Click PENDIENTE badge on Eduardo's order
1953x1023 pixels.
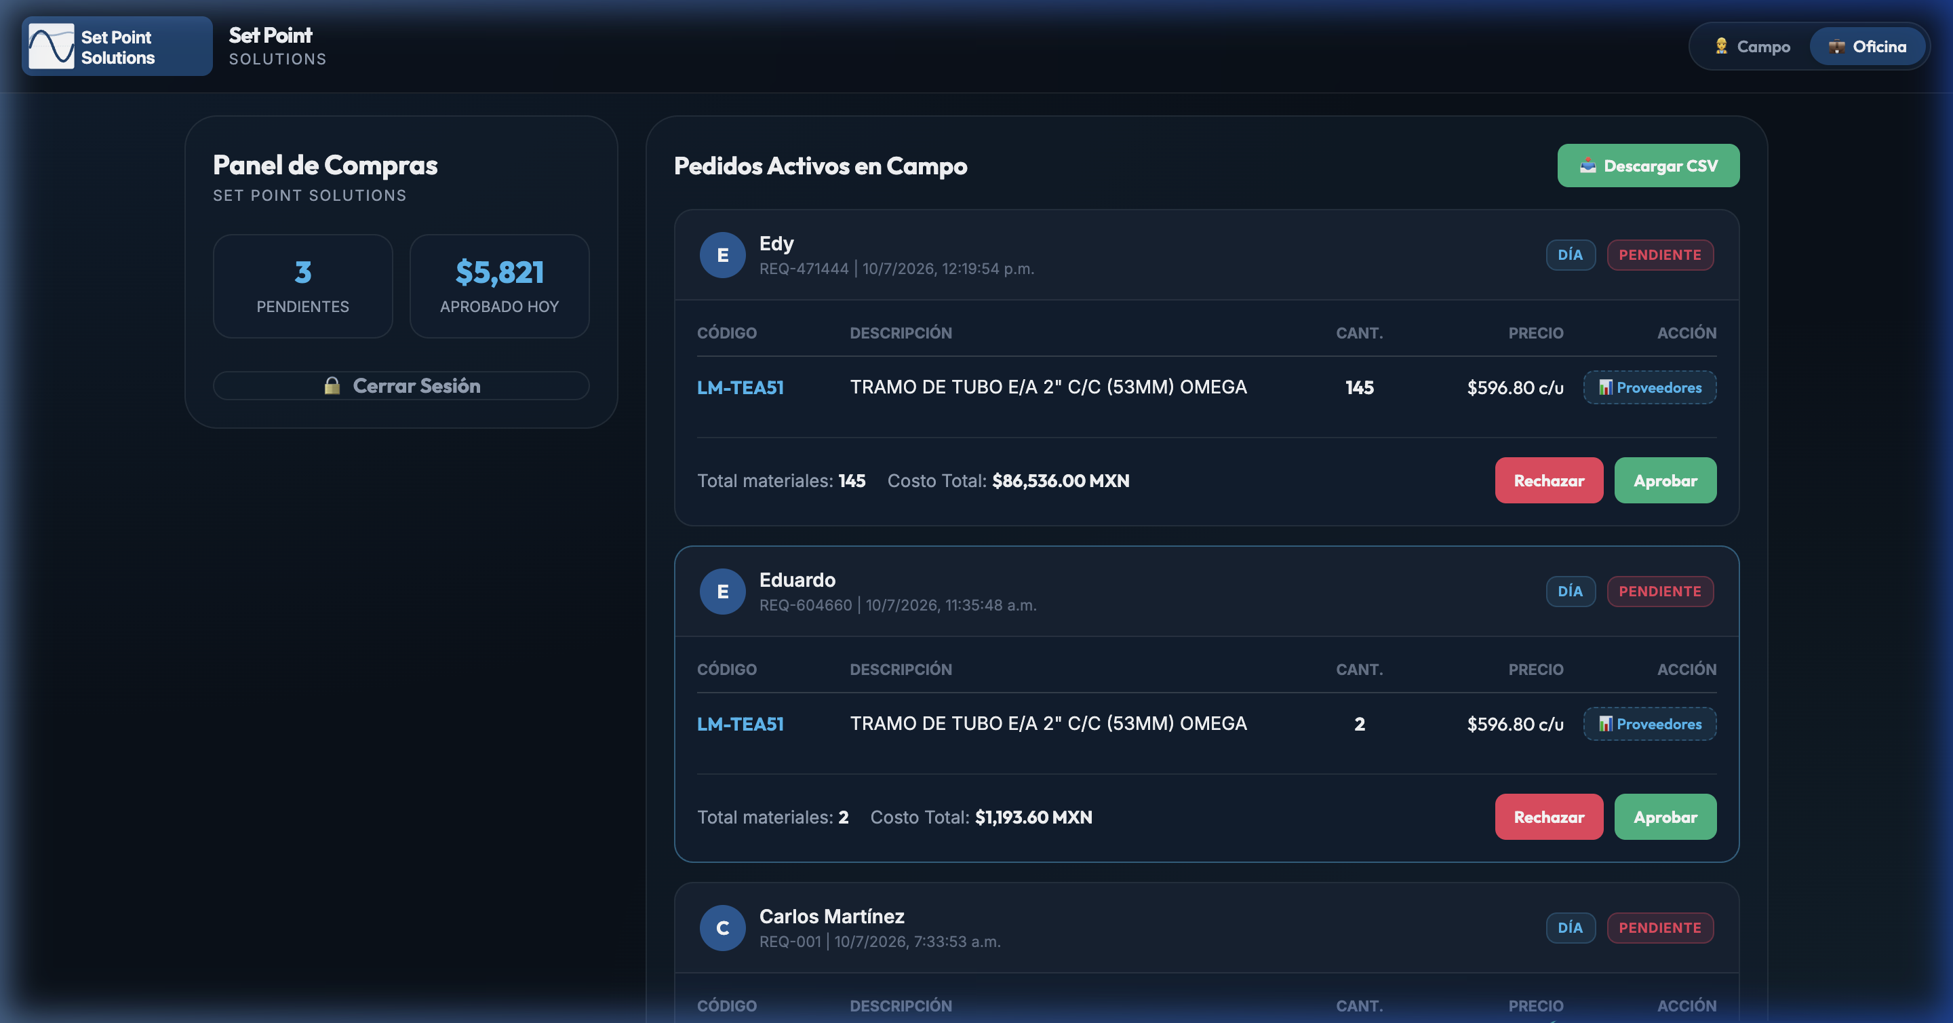(x=1659, y=592)
